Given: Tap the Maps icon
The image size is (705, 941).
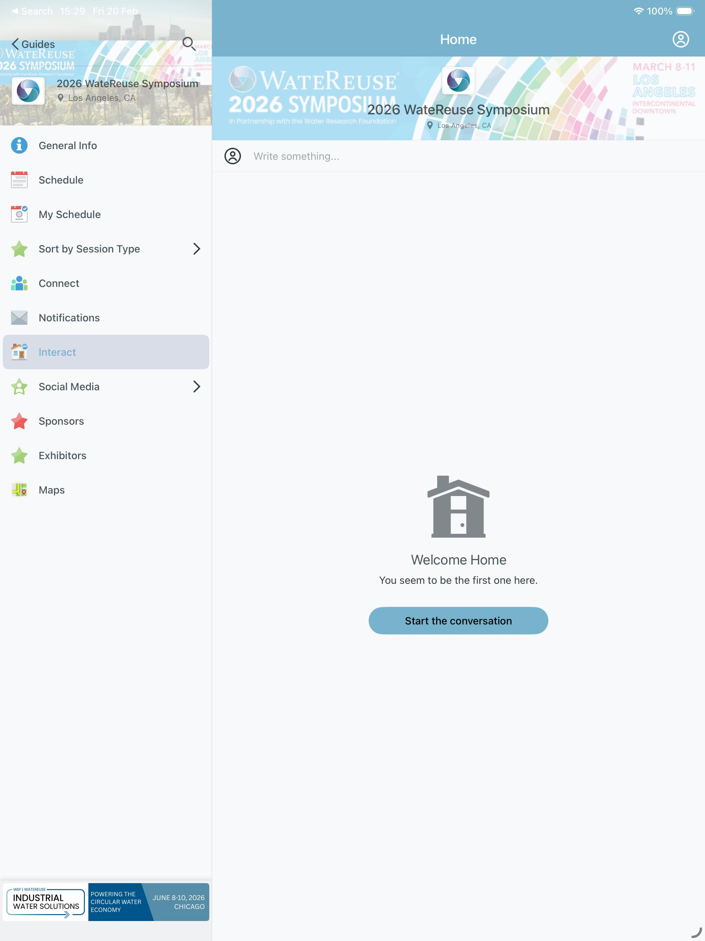Looking at the screenshot, I should click(x=19, y=490).
